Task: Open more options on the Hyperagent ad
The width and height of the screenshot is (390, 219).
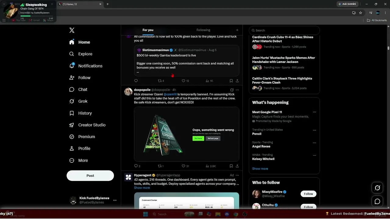Action: [x=237, y=175]
